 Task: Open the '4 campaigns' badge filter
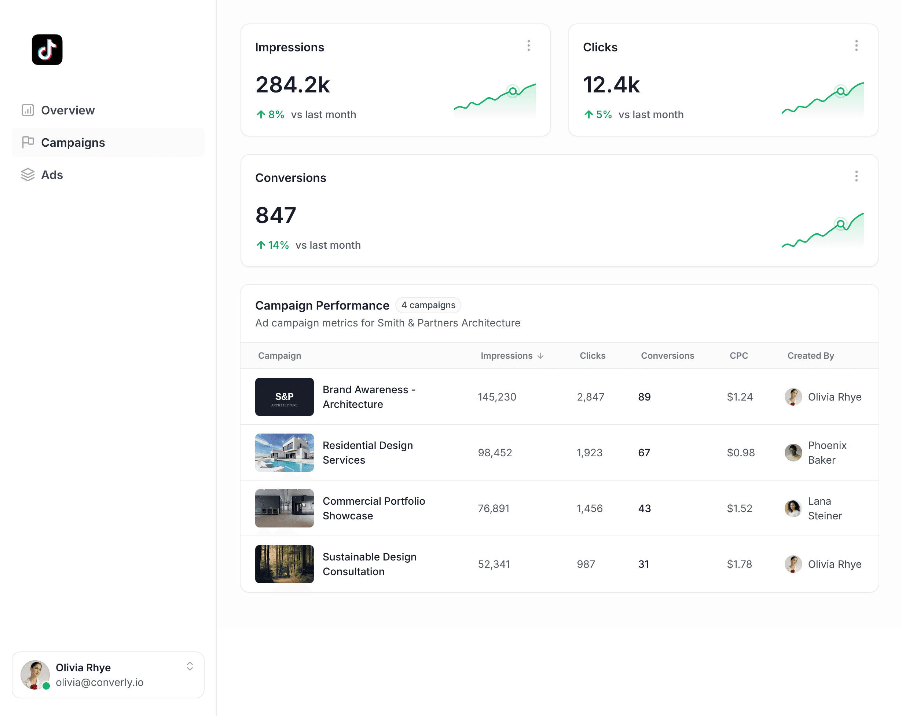click(428, 305)
